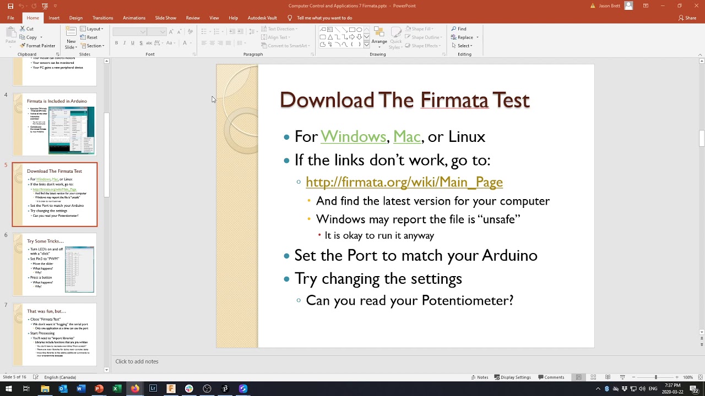
Task: Open the 100% zoom level dialog
Action: [688, 377]
